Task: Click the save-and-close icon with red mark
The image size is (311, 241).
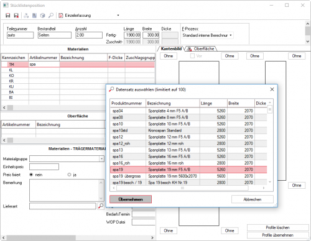Action: point(16,16)
